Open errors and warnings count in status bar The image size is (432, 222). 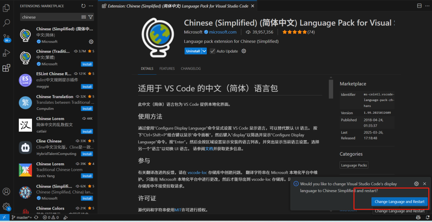(x=51, y=218)
